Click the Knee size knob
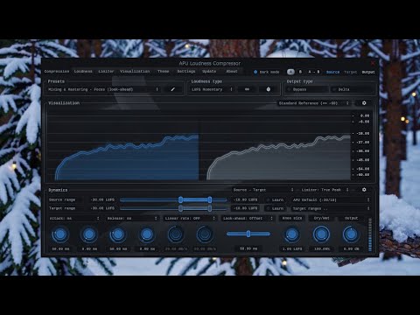The width and height of the screenshot is (420, 315). (x=292, y=234)
